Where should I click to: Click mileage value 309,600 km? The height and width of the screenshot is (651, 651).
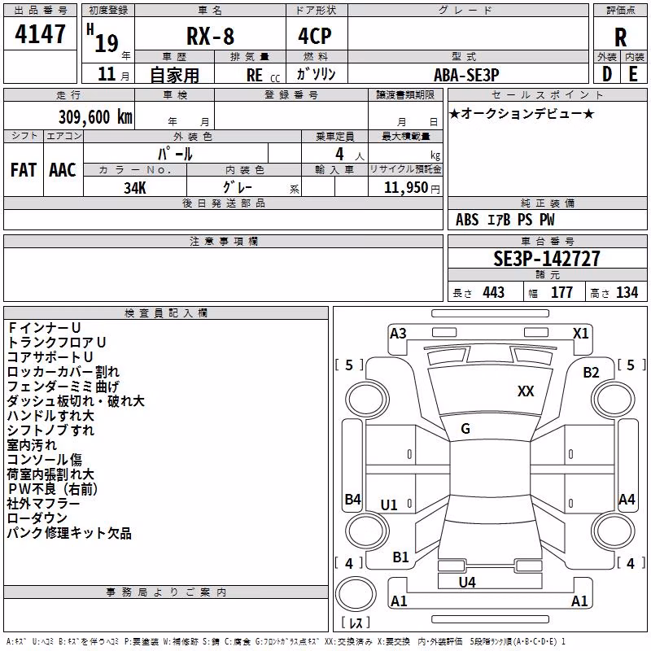[x=95, y=117]
